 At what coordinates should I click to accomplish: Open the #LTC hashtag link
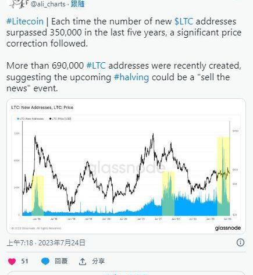[96, 66]
